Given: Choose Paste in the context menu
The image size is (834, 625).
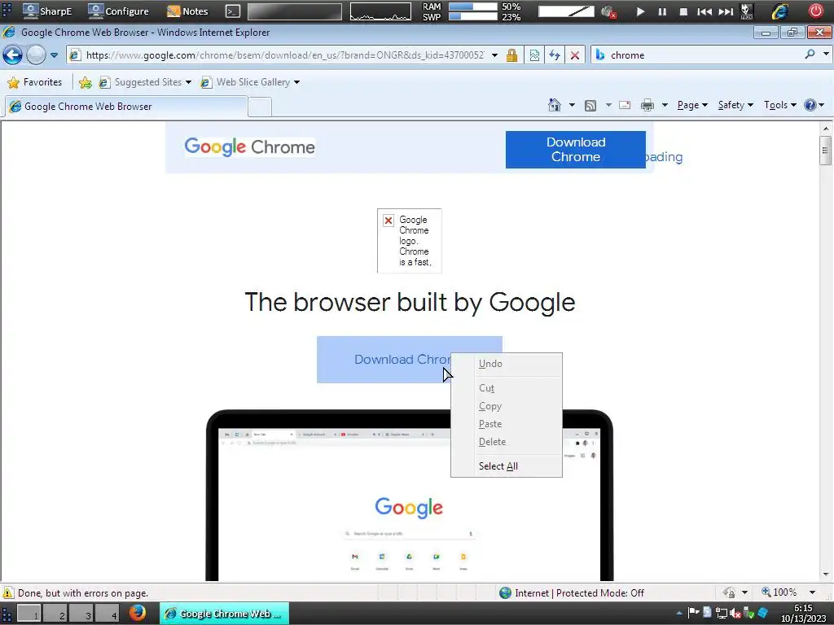Looking at the screenshot, I should pyautogui.click(x=507, y=424).
